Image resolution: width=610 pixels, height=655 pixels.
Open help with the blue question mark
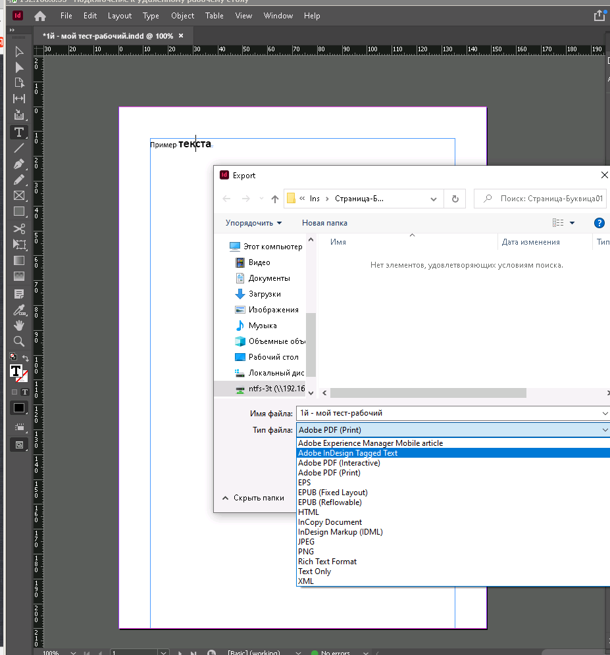(599, 223)
